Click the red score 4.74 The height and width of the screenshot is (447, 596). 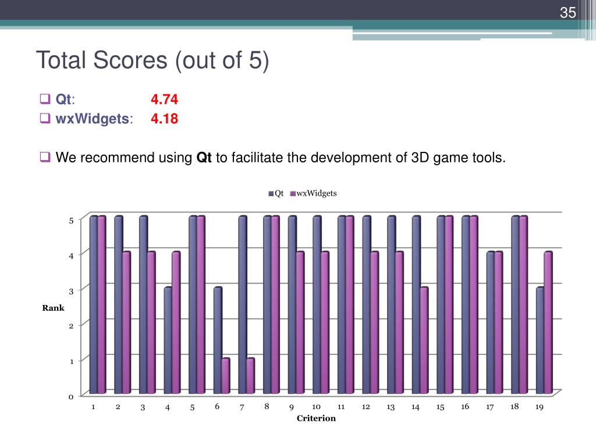(164, 99)
